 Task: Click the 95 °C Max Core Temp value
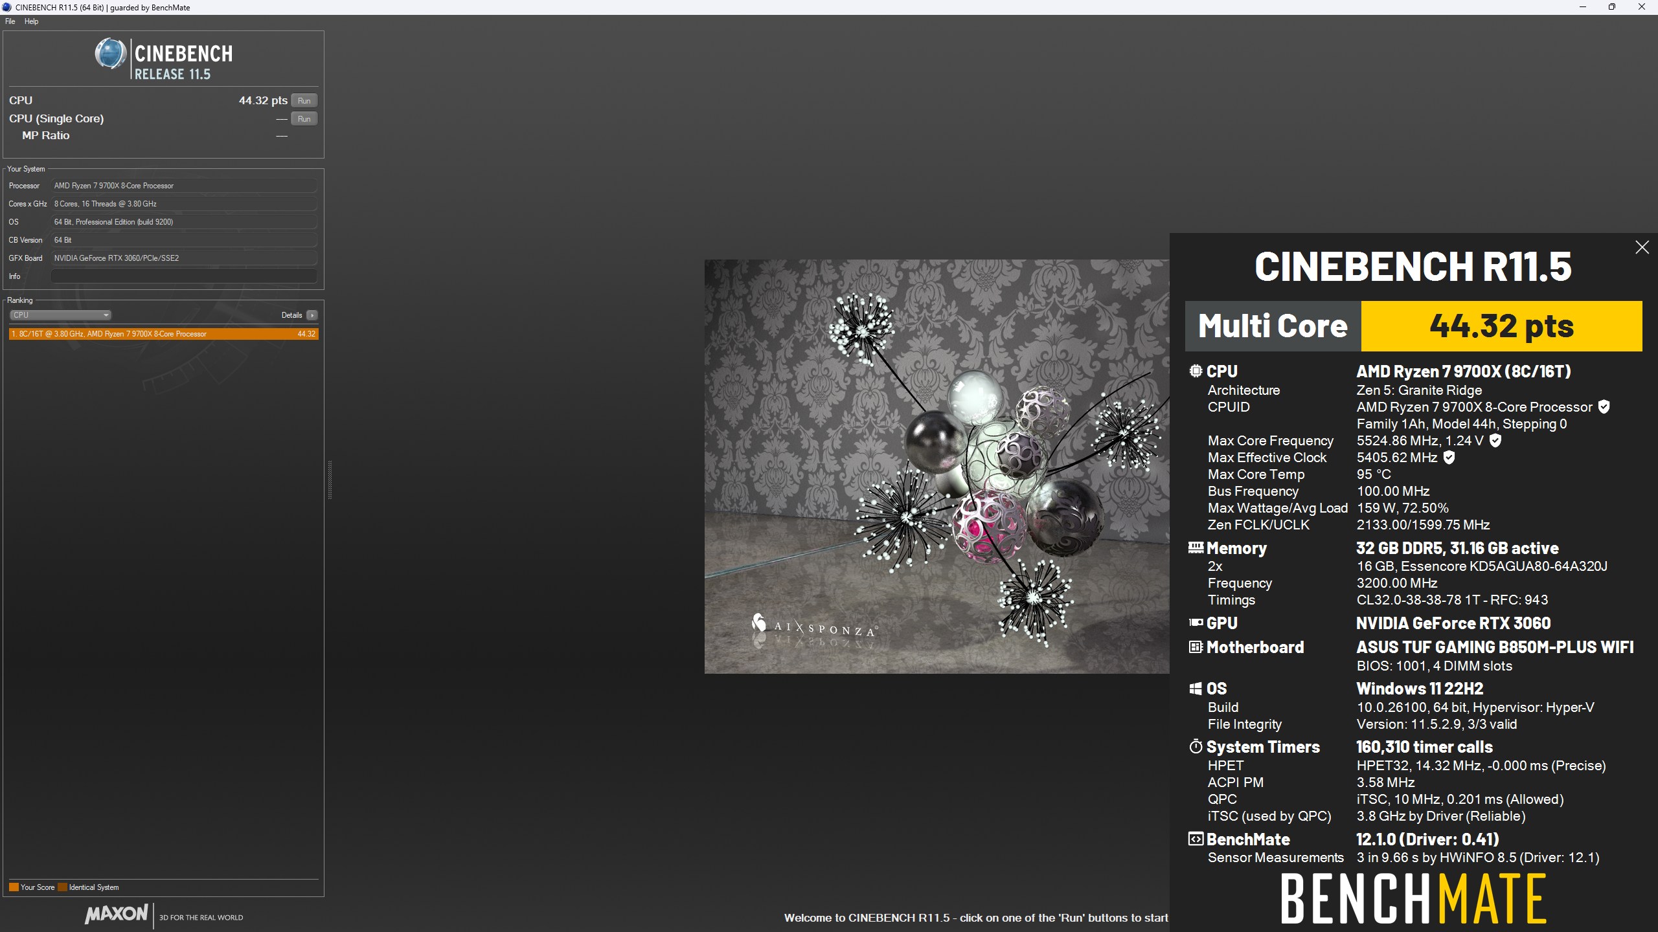pos(1374,474)
